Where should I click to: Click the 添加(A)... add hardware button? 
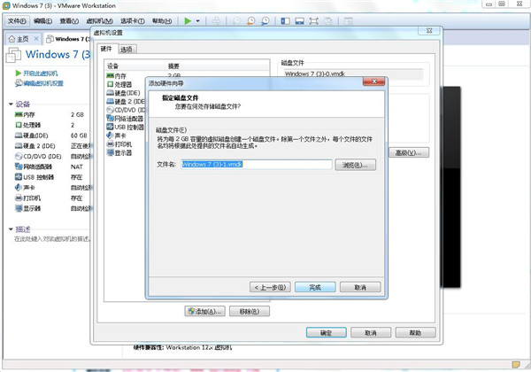(205, 311)
